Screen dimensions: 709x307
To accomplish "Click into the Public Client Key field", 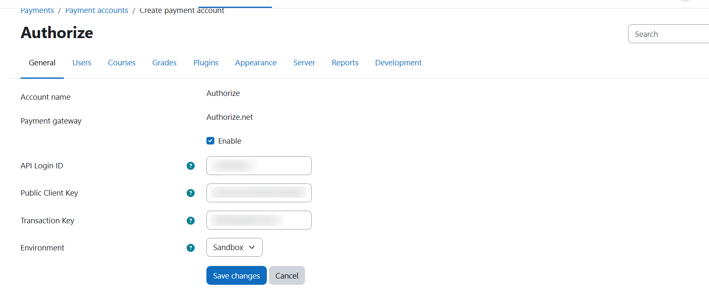I will click(x=259, y=193).
